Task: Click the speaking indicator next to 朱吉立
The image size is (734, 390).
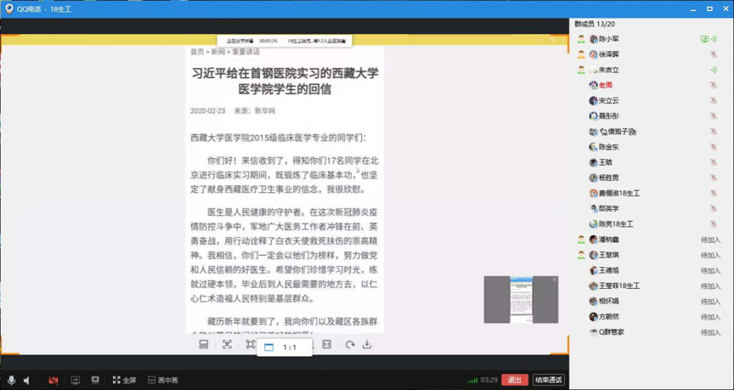Action: (x=713, y=70)
